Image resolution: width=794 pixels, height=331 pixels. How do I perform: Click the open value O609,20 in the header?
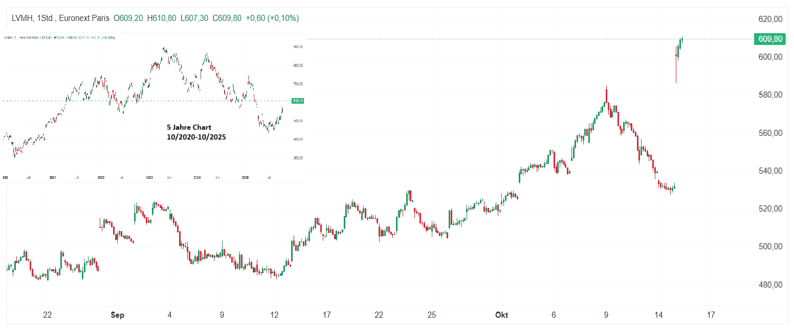click(x=128, y=18)
